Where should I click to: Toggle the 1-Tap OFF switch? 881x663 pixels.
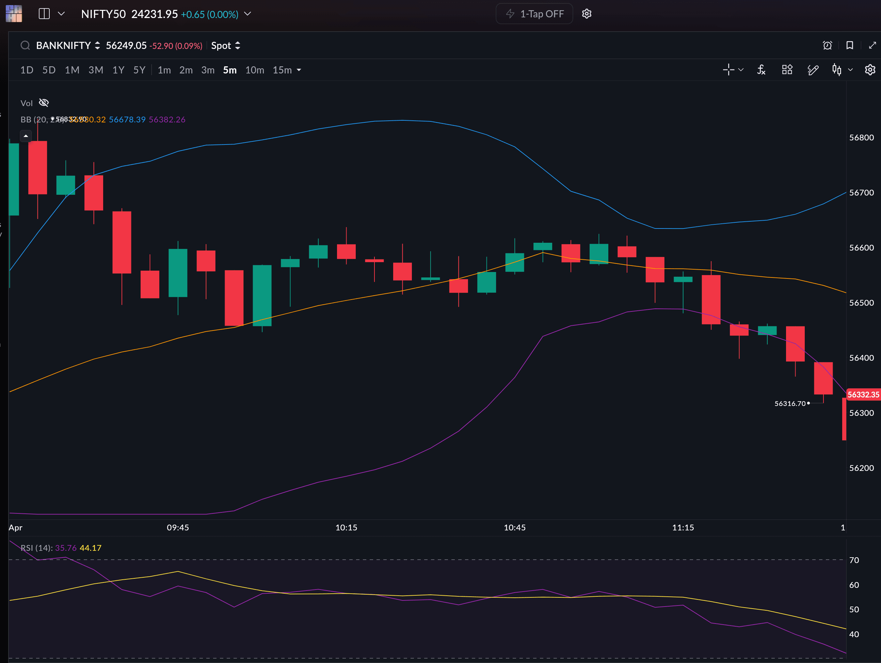534,14
